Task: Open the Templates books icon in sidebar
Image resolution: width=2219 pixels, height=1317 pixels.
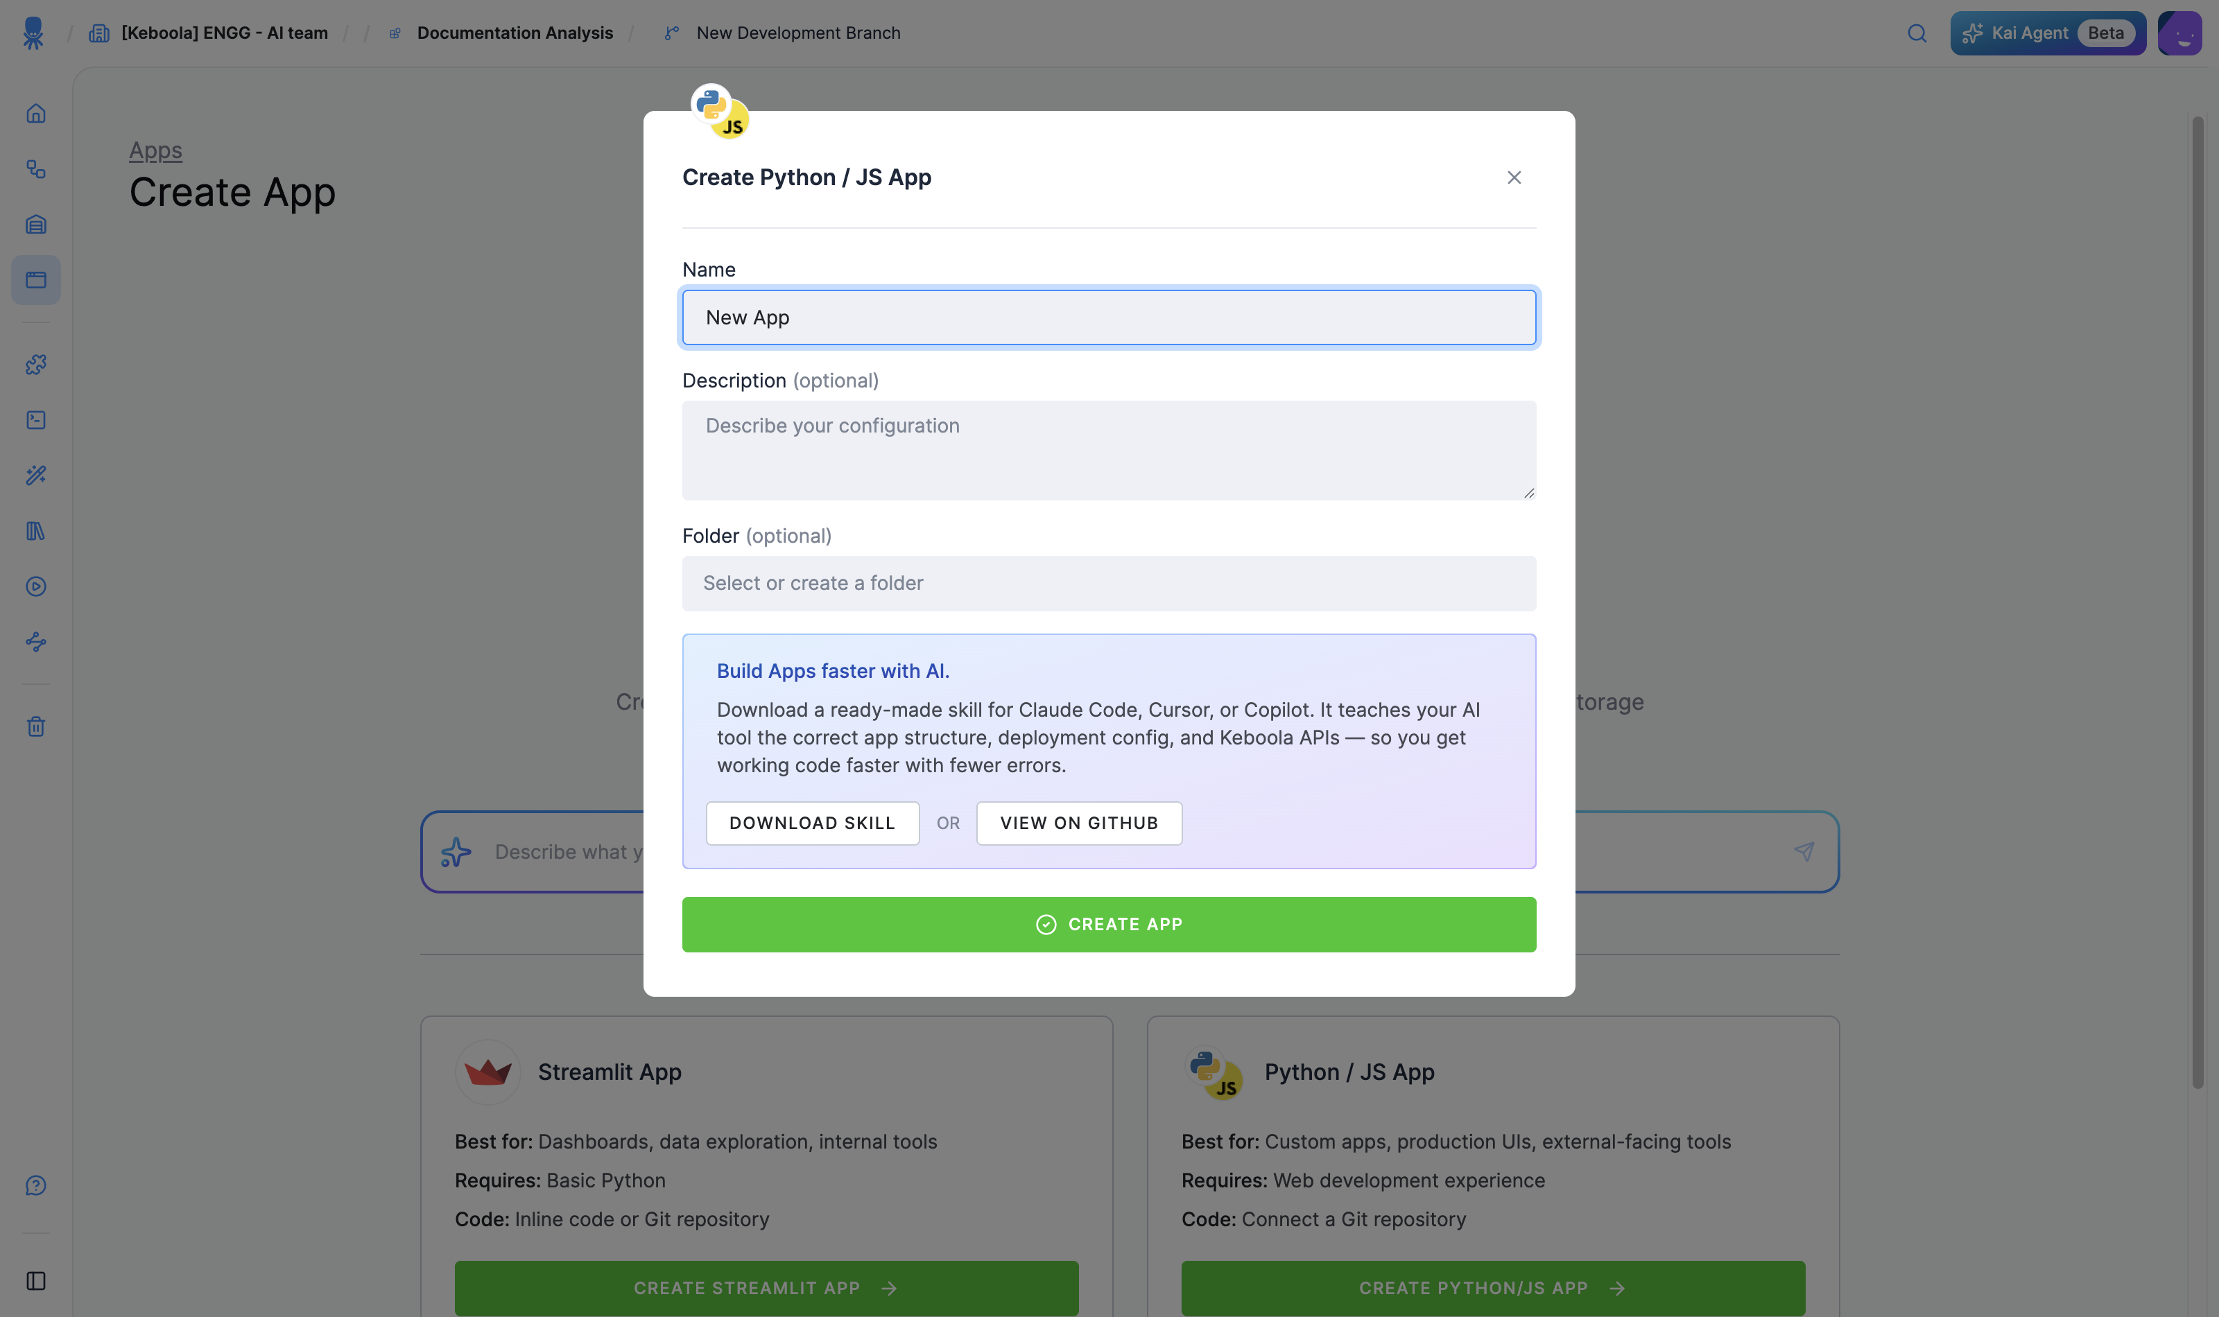Action: [x=35, y=531]
